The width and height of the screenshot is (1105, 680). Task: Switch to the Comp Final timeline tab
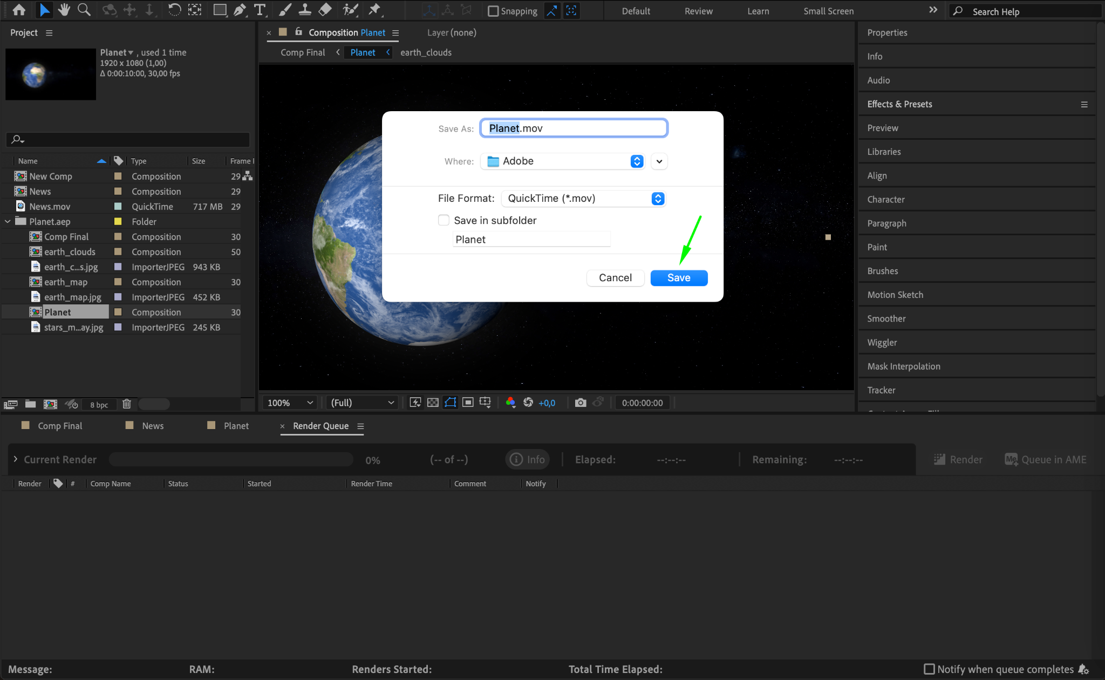pos(59,426)
